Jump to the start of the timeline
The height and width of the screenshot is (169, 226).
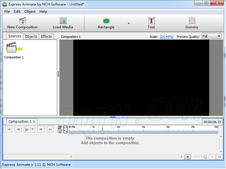point(9,129)
